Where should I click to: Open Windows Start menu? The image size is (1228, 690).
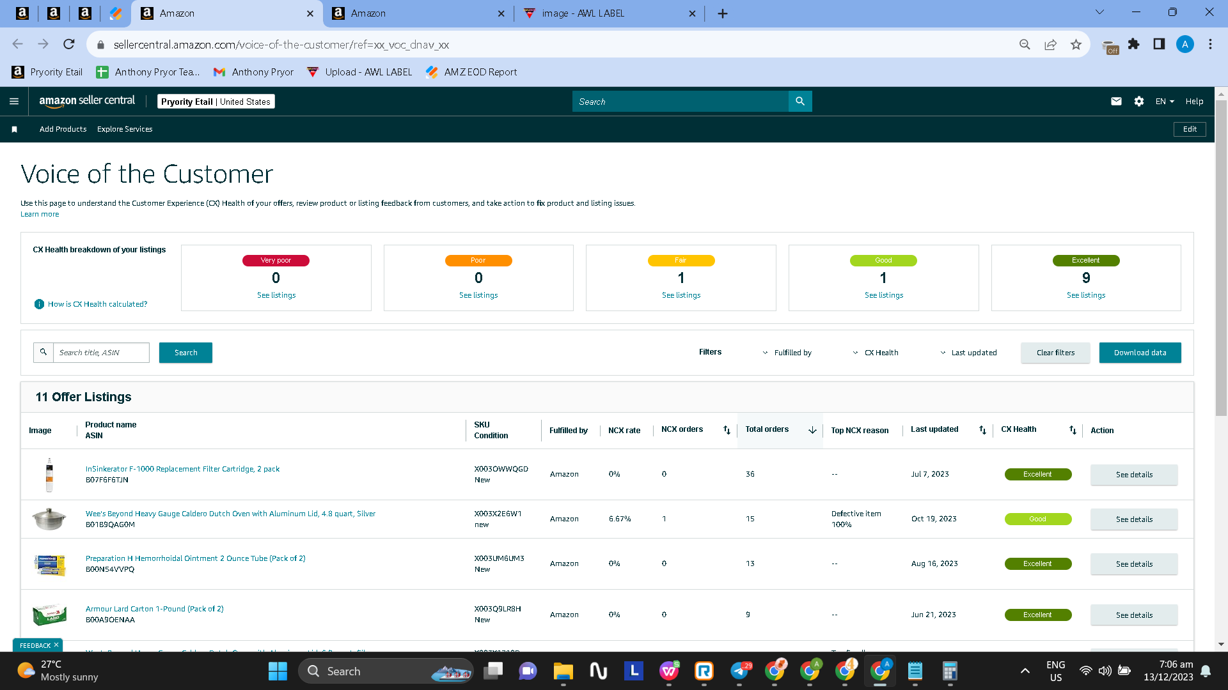278,671
